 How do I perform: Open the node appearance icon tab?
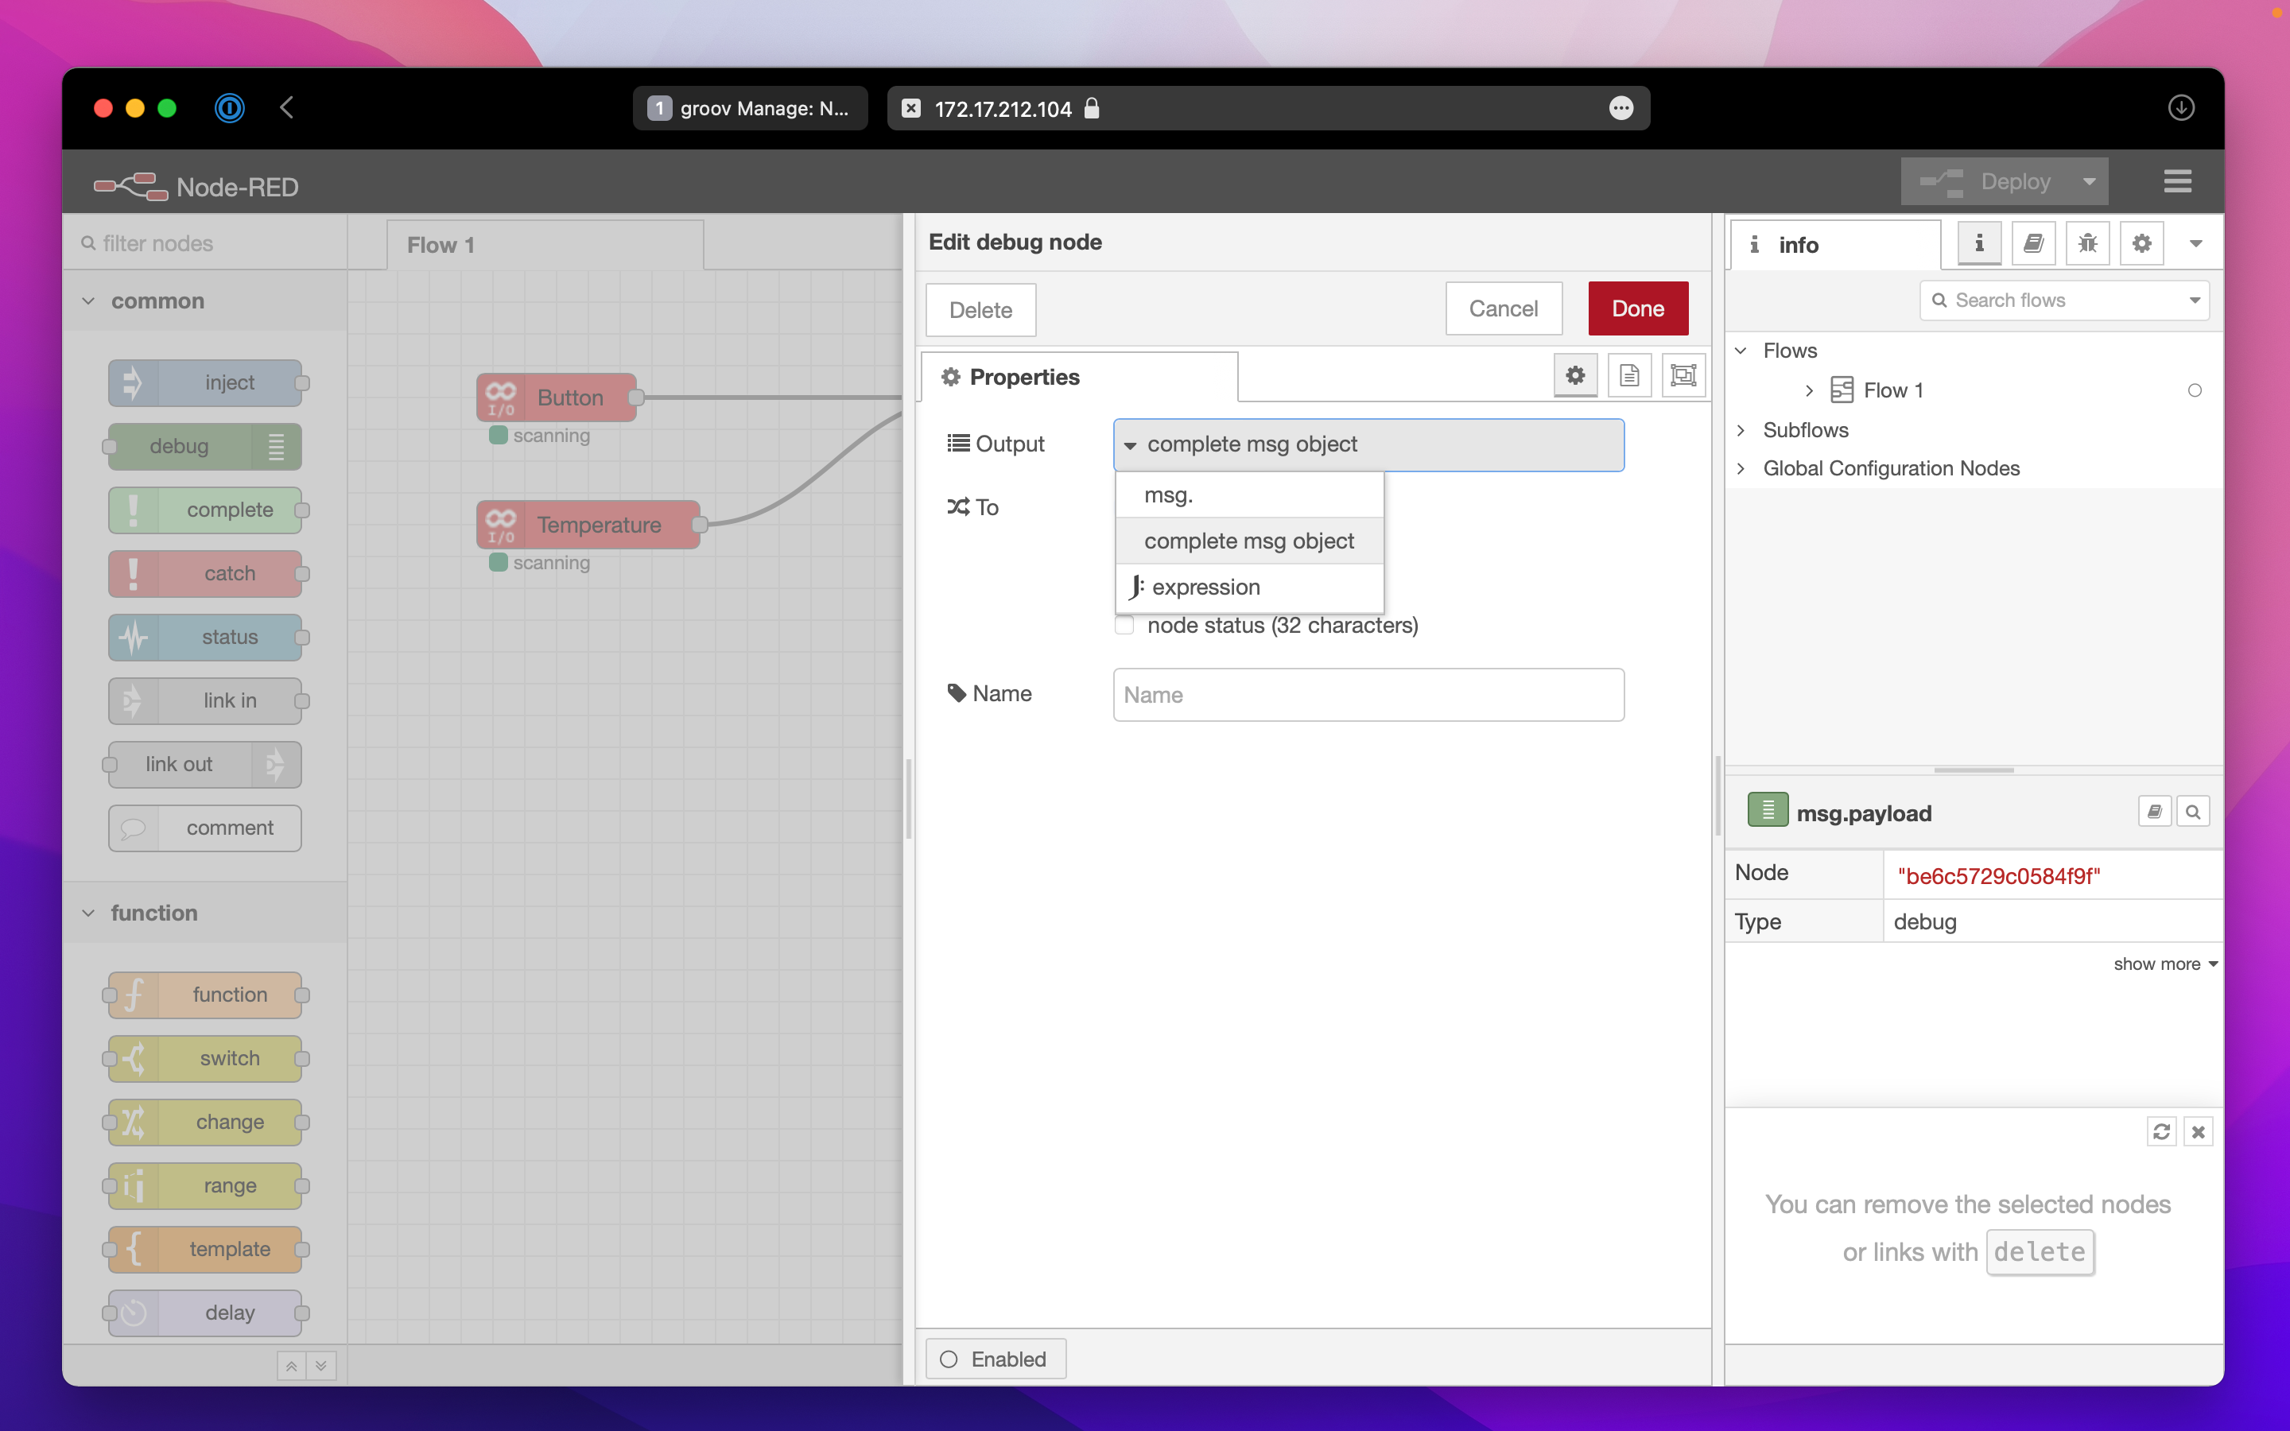tap(1683, 376)
